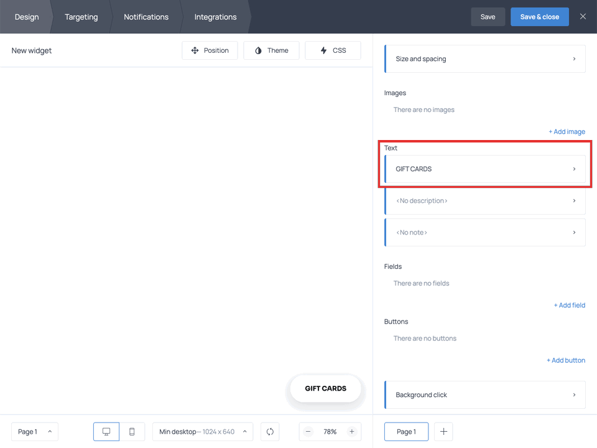Open the GIFT CARDS text settings
597x448 pixels.
click(x=484, y=169)
